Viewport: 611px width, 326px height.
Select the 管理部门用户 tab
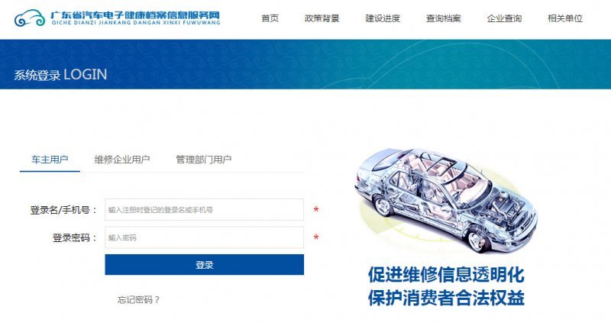click(203, 160)
